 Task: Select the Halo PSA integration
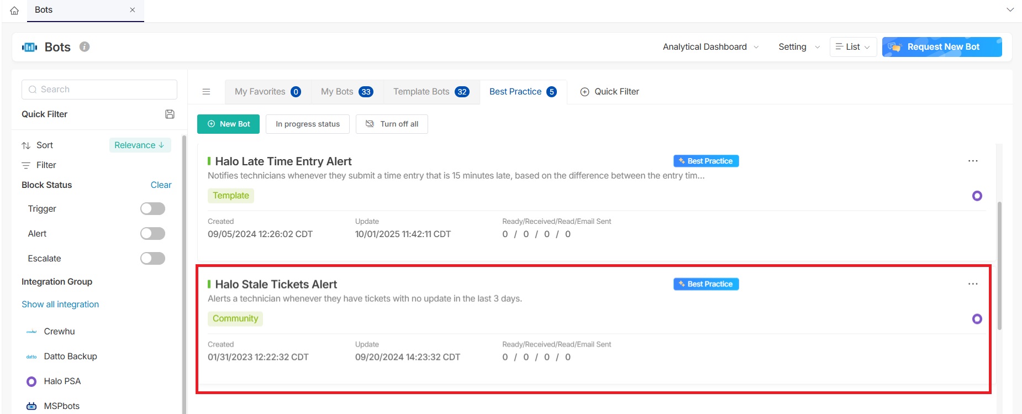62,381
